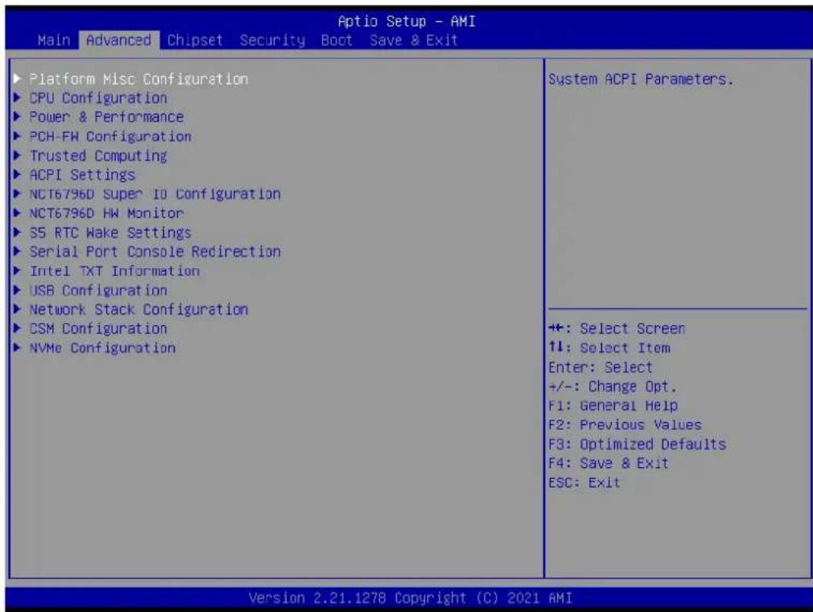This screenshot has height=612, width=813.
Task: Click arrow beside NVMe Configuration
Action: click(17, 347)
